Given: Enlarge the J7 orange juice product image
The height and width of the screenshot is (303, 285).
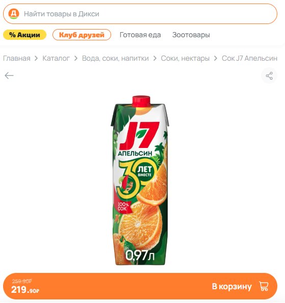Looking at the screenshot, I should pyautogui.click(x=139, y=180).
